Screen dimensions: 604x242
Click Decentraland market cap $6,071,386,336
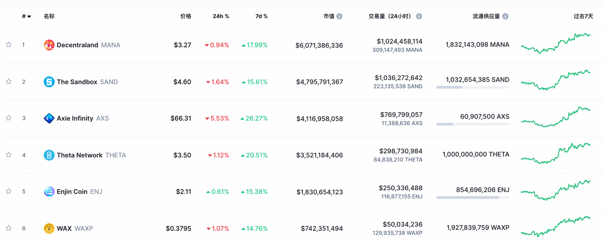tap(320, 45)
